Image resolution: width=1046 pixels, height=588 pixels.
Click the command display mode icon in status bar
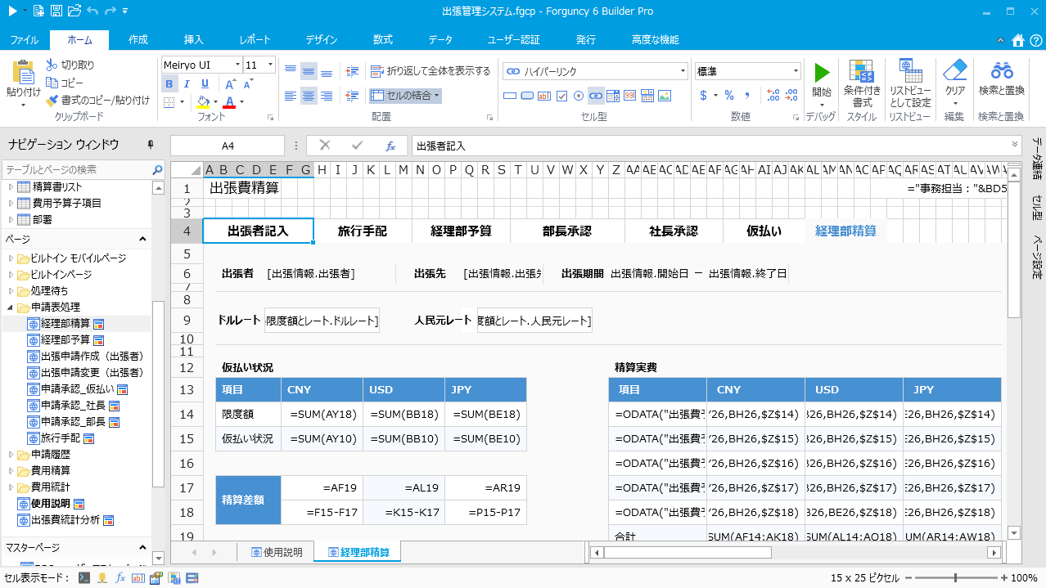pos(83,577)
